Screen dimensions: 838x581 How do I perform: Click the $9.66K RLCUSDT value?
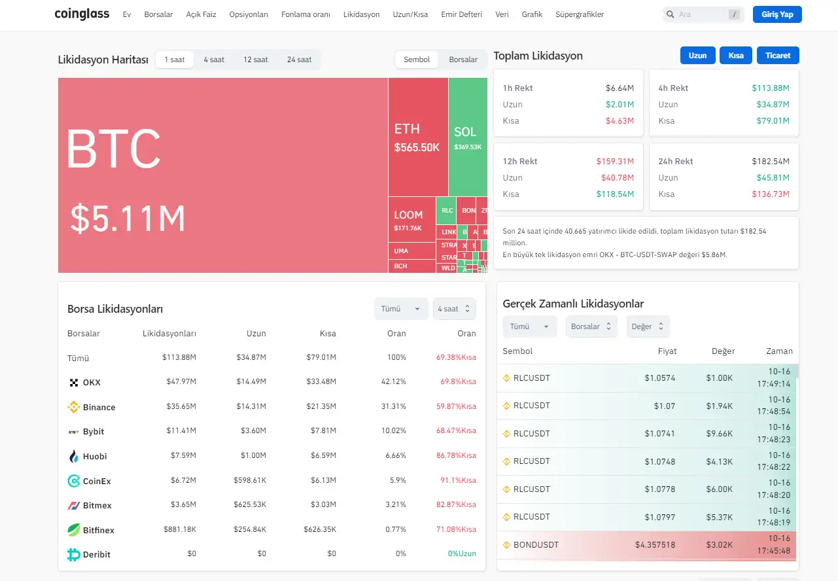[720, 433]
